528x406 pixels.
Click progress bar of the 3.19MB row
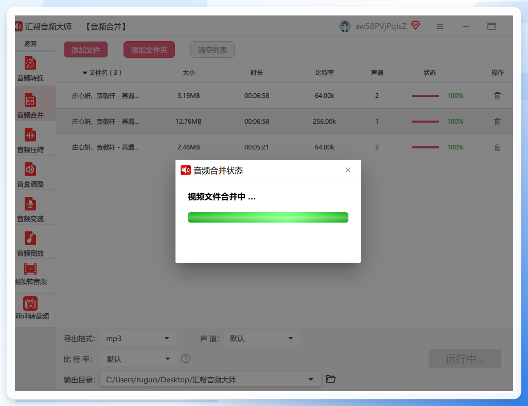click(x=425, y=96)
